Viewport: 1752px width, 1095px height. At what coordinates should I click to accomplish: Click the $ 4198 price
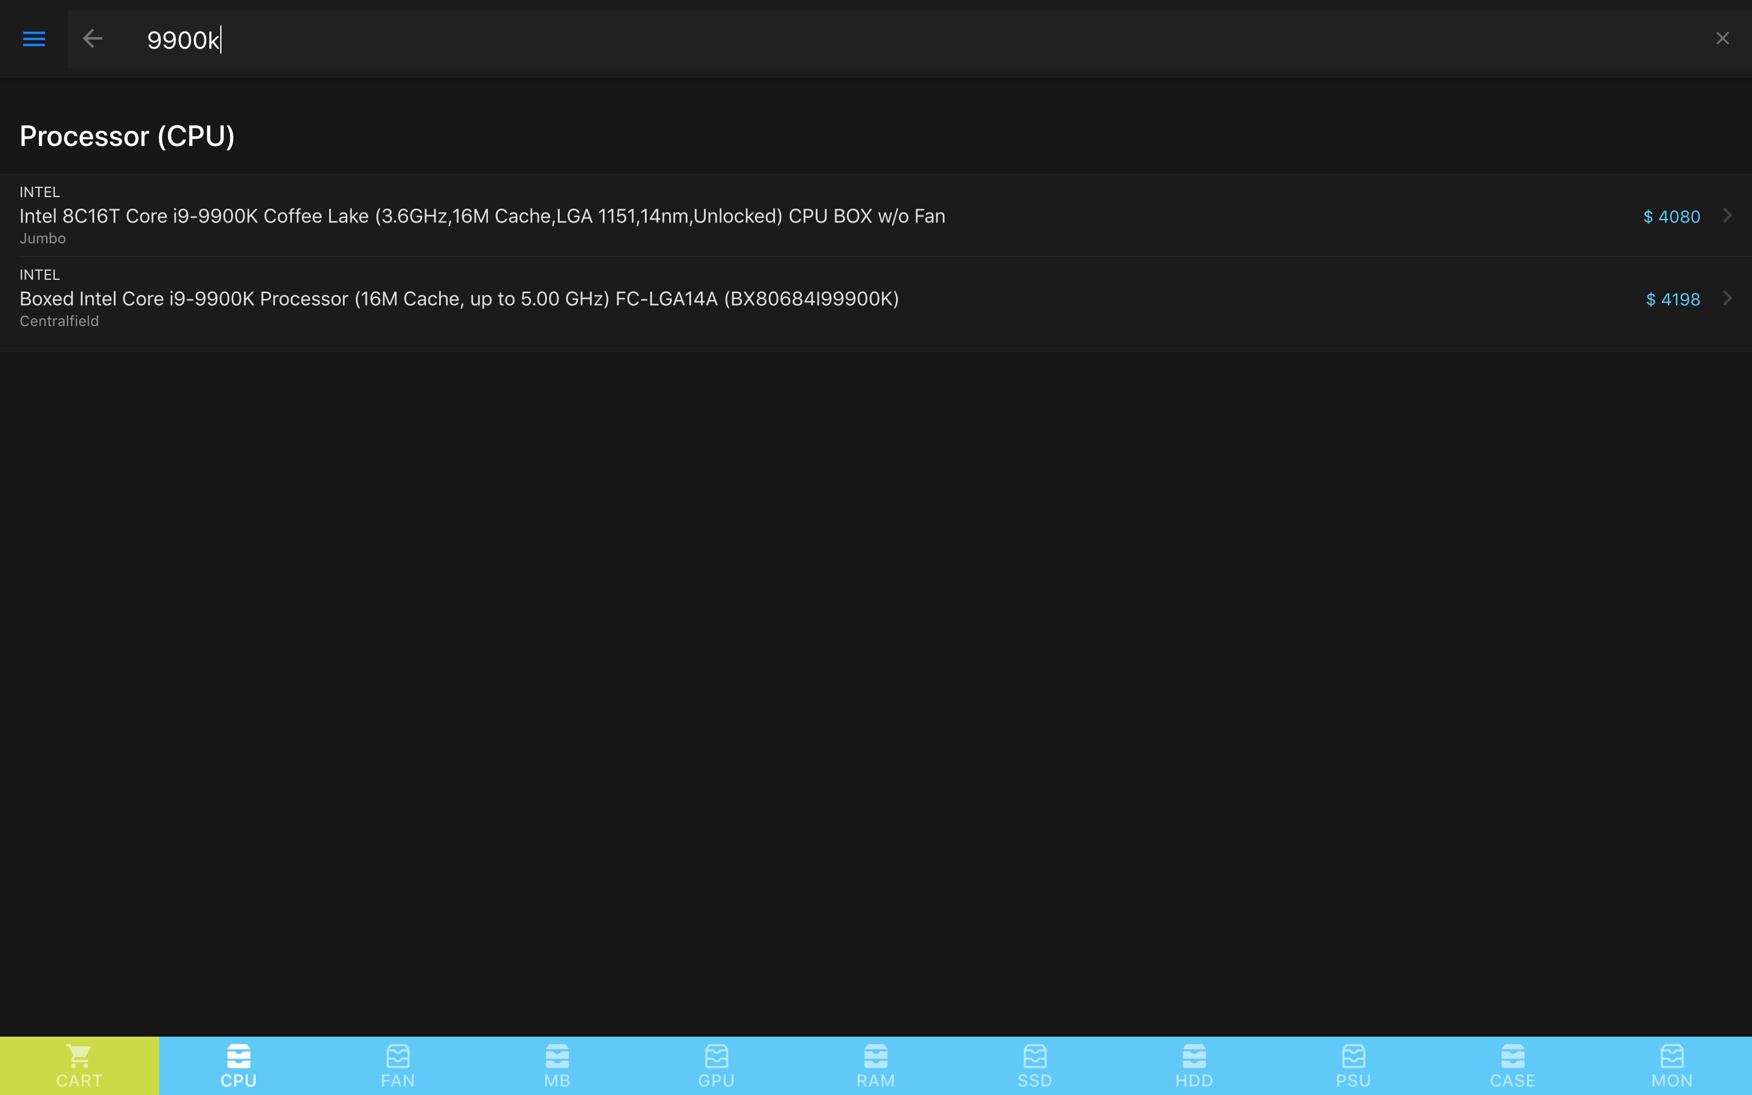[1672, 299]
